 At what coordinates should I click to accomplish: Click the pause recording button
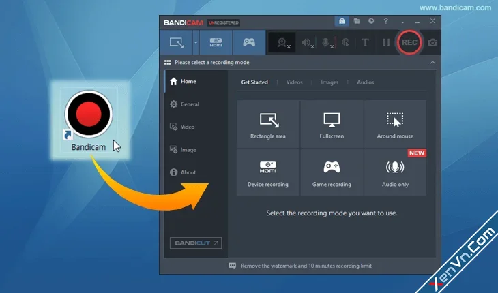pyautogui.click(x=386, y=42)
